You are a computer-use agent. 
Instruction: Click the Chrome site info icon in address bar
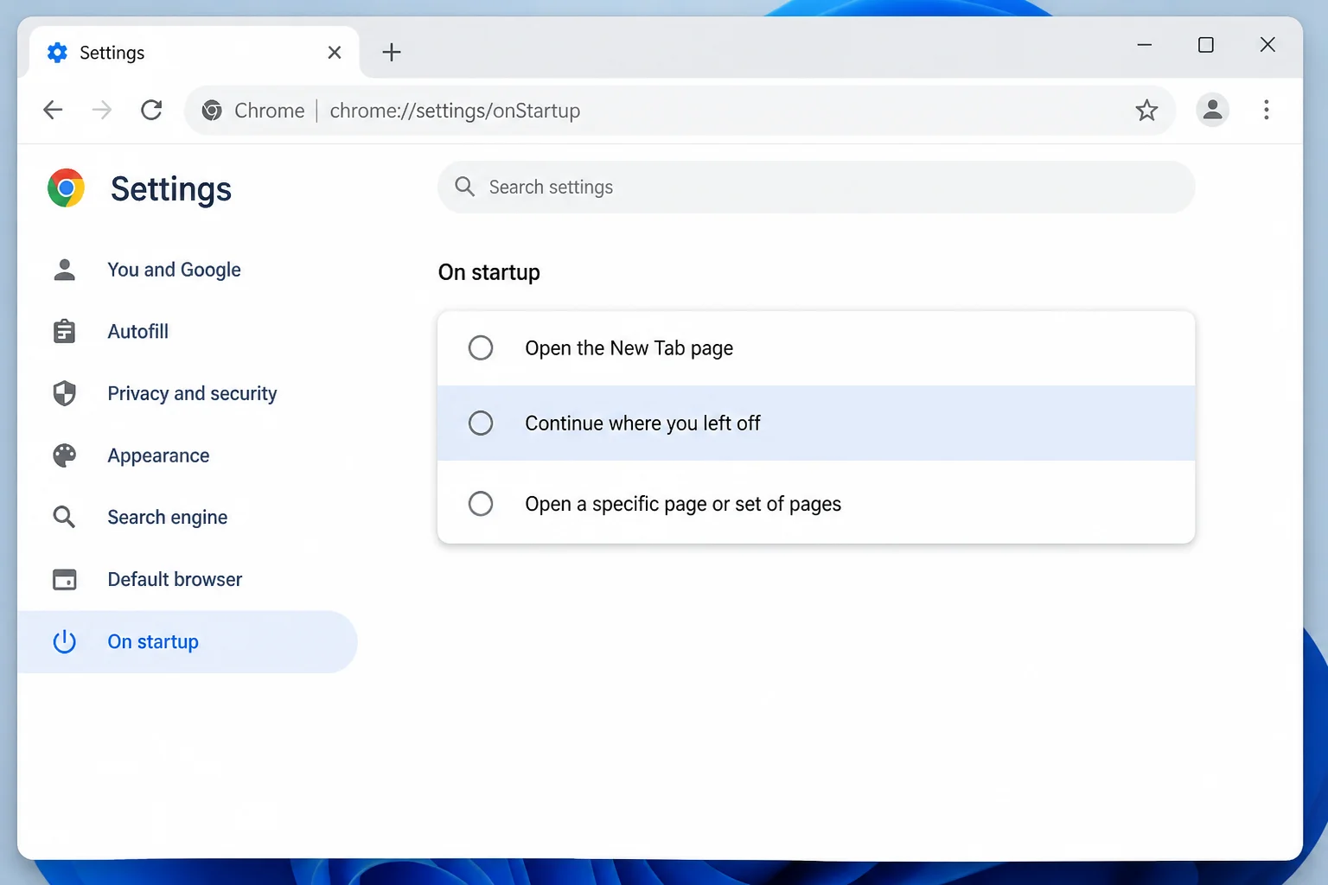[212, 111]
